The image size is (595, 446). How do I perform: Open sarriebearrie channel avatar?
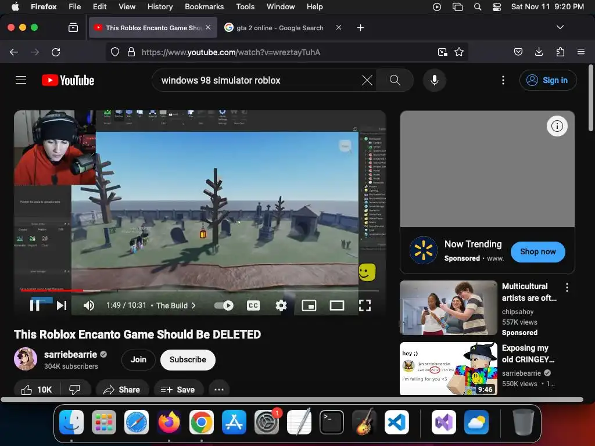[26, 359]
